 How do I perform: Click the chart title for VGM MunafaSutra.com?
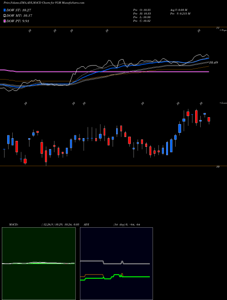44,3
